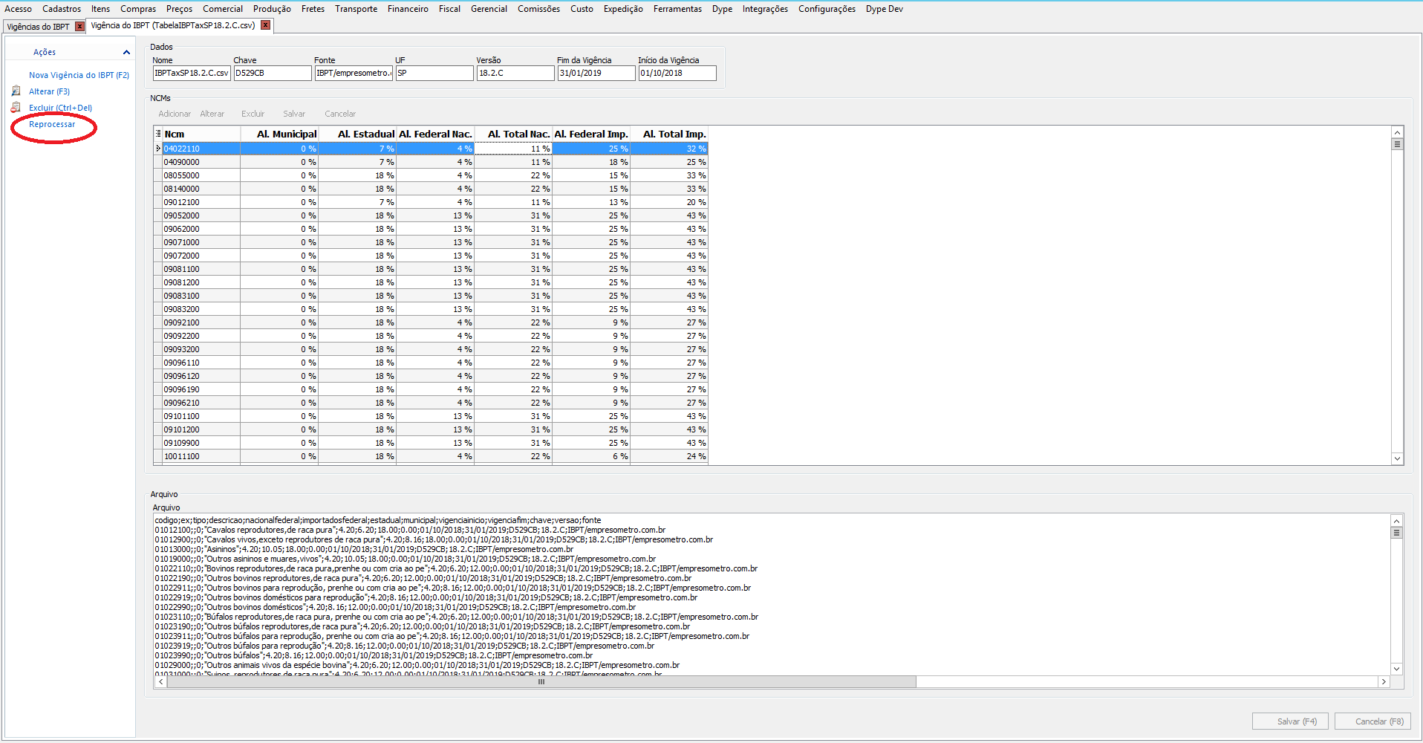Select NCM row 09052000
This screenshot has height=743, width=1423.
point(431,215)
